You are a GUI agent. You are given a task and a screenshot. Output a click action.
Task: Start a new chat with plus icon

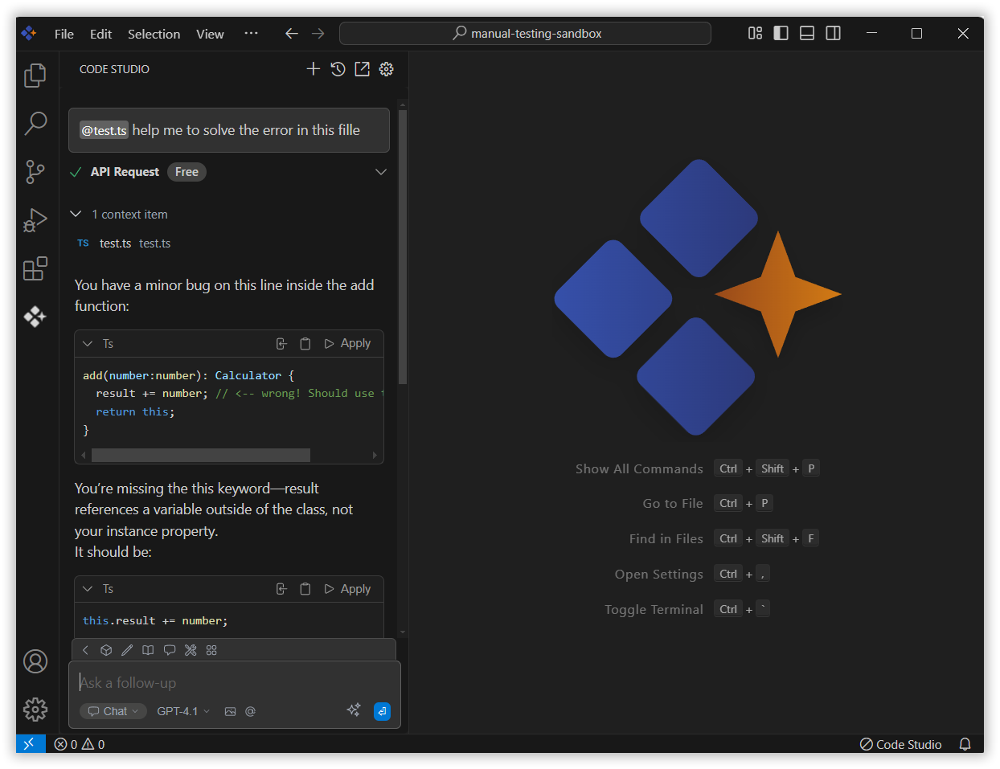click(x=314, y=69)
